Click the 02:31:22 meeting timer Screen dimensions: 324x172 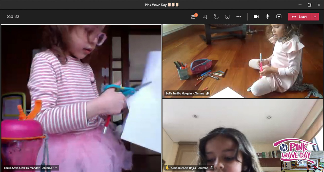point(13,17)
